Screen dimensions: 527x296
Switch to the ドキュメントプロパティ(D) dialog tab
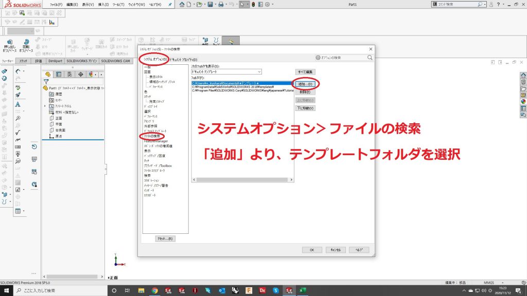click(183, 60)
